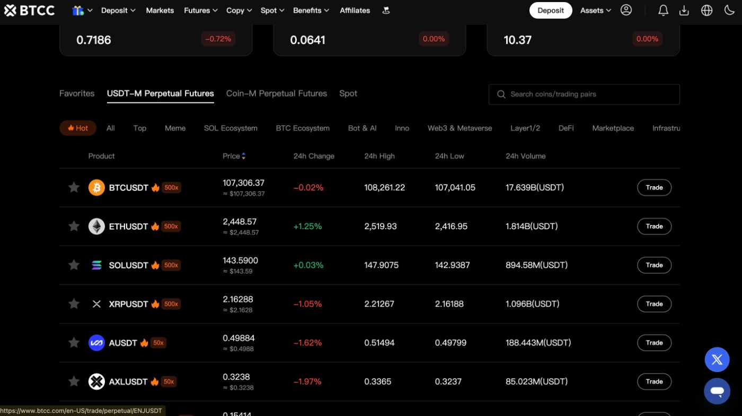Click the fire icon next to AXLUSDT
Image resolution: width=742 pixels, height=416 pixels.
click(155, 382)
